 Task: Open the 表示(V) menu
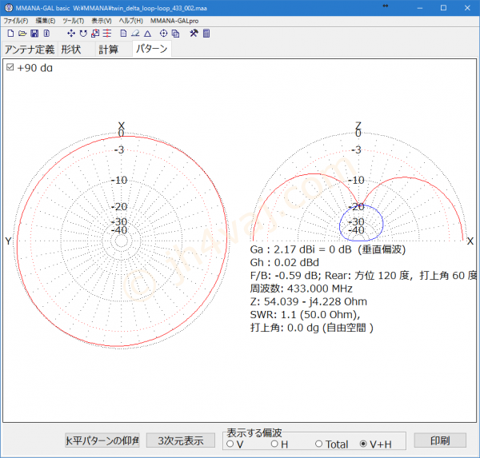102,21
